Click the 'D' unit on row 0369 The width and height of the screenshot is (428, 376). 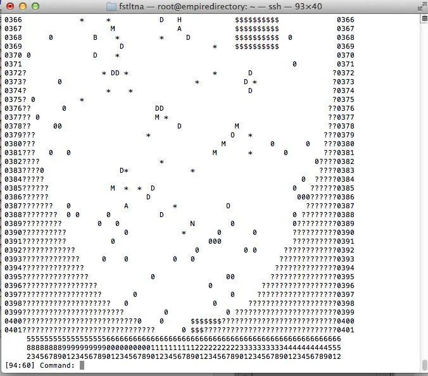(122, 46)
